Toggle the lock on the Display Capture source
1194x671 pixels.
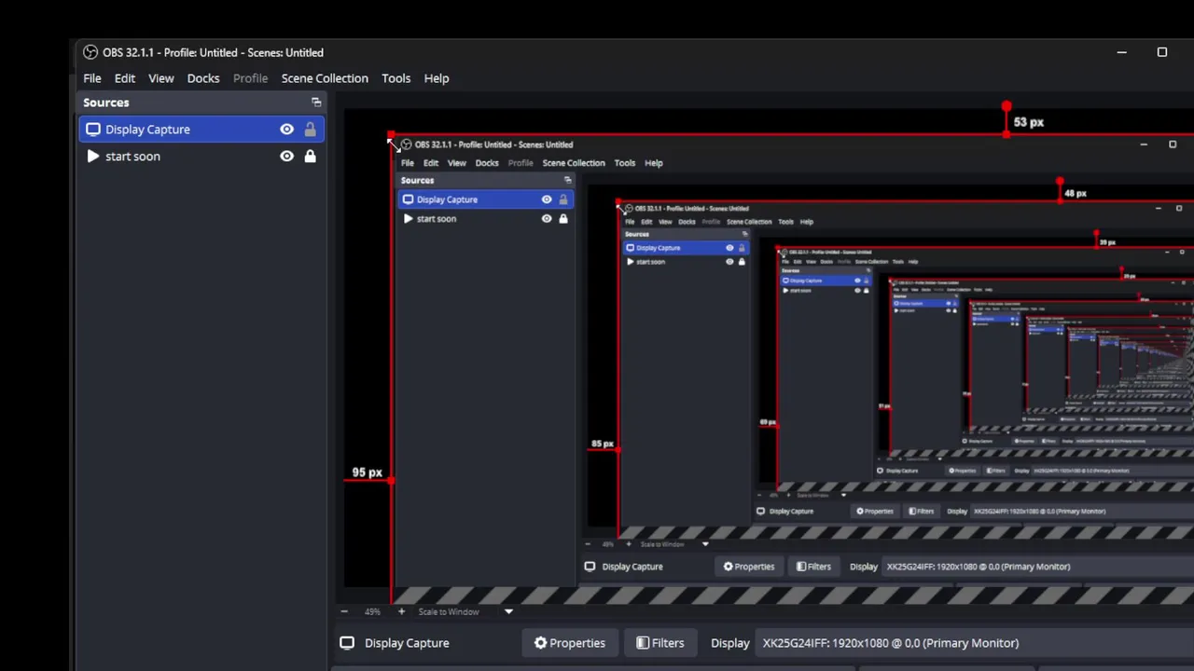(x=310, y=130)
